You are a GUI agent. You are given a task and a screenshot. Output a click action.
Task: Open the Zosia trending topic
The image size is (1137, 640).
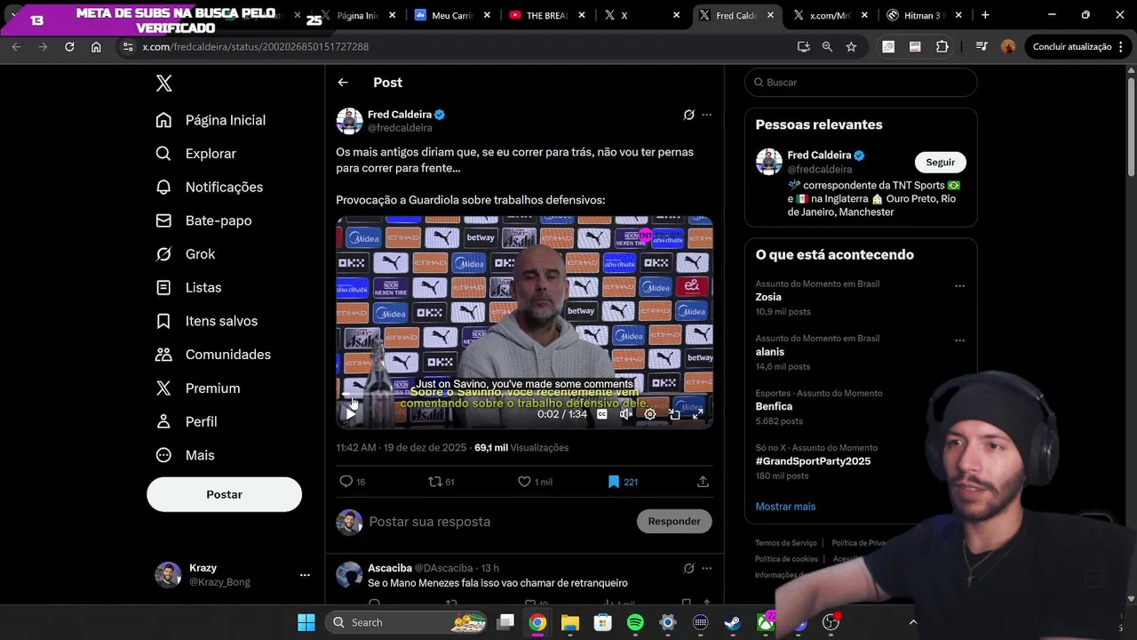pyautogui.click(x=768, y=297)
